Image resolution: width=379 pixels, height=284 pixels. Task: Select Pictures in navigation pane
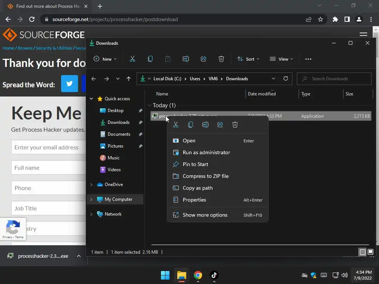tap(115, 146)
